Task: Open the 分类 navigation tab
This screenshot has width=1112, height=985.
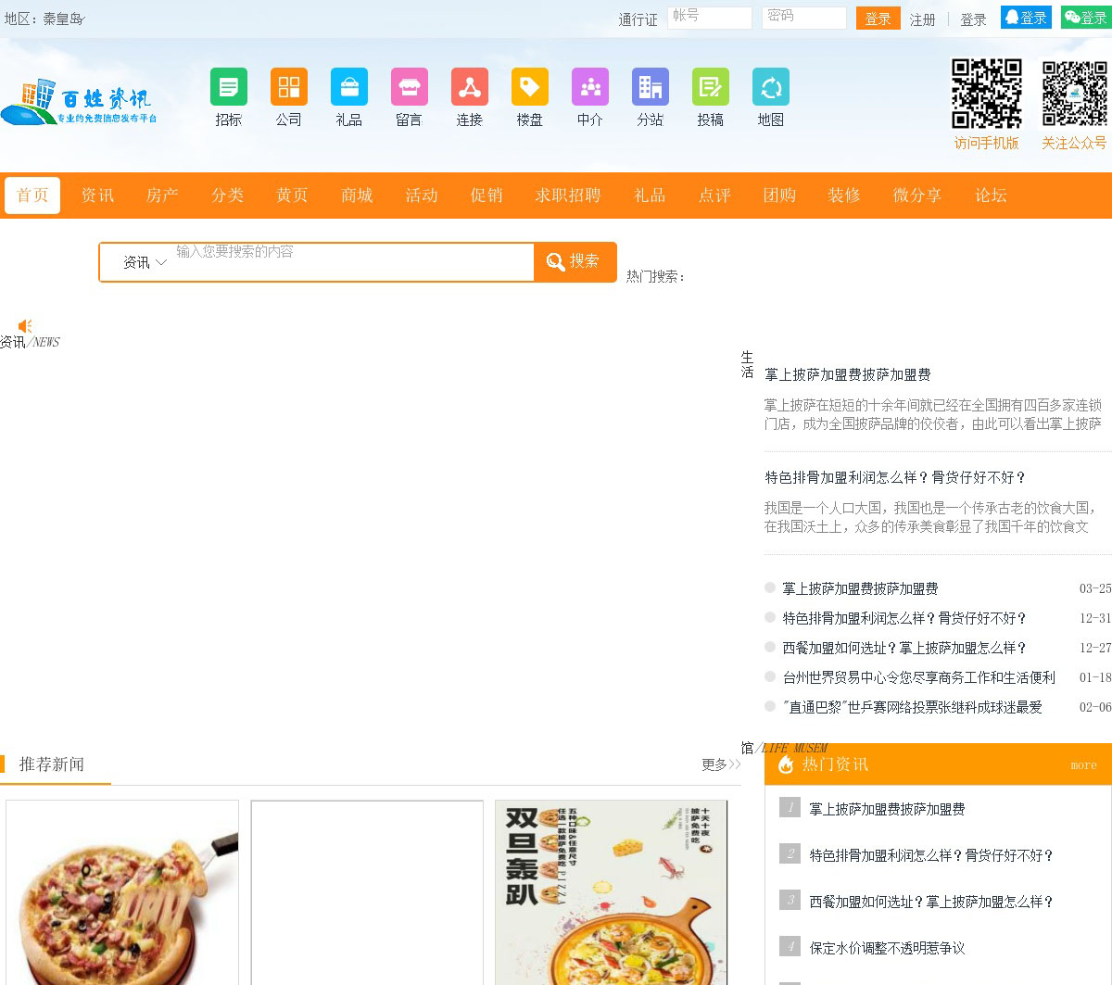Action: coord(227,196)
